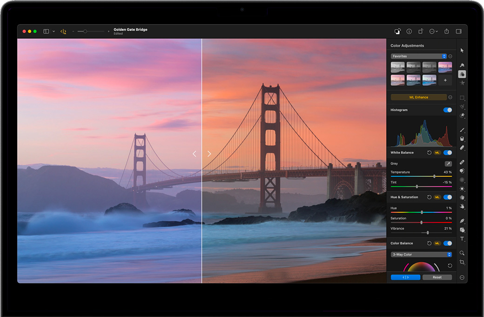Open the Share icon in the title bar
The width and height of the screenshot is (484, 317).
[446, 31]
